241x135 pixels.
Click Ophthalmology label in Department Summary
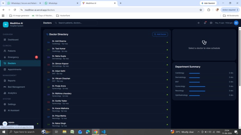click(181, 95)
